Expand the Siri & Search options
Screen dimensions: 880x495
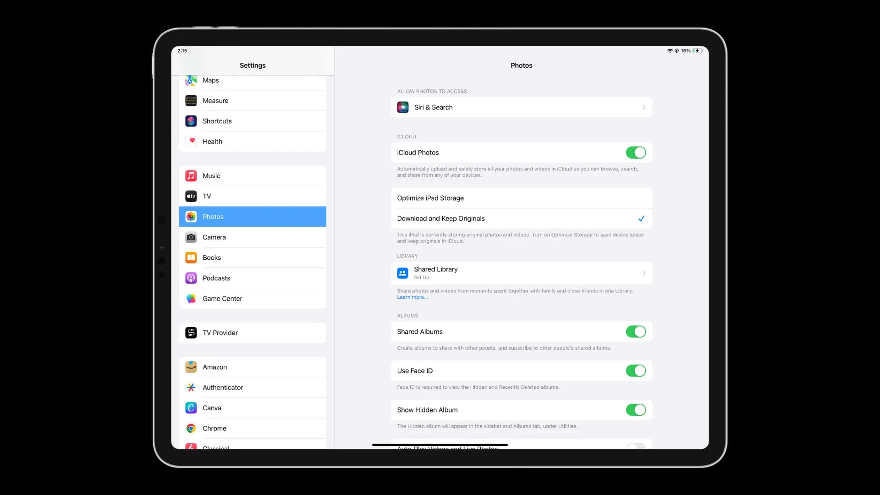(x=521, y=107)
